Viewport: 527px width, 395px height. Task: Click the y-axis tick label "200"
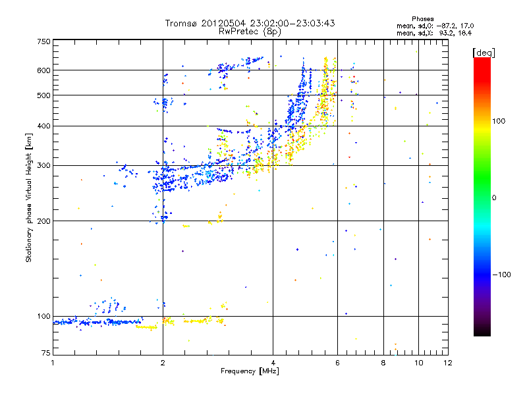[x=43, y=221]
